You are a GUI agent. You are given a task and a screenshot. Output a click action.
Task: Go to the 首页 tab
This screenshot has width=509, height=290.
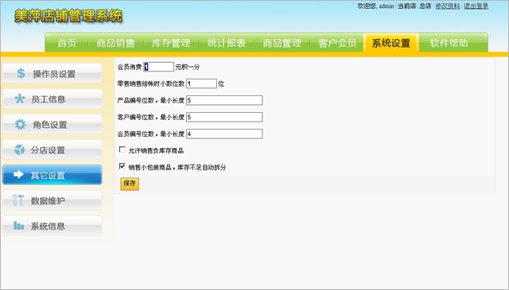pyautogui.click(x=67, y=43)
